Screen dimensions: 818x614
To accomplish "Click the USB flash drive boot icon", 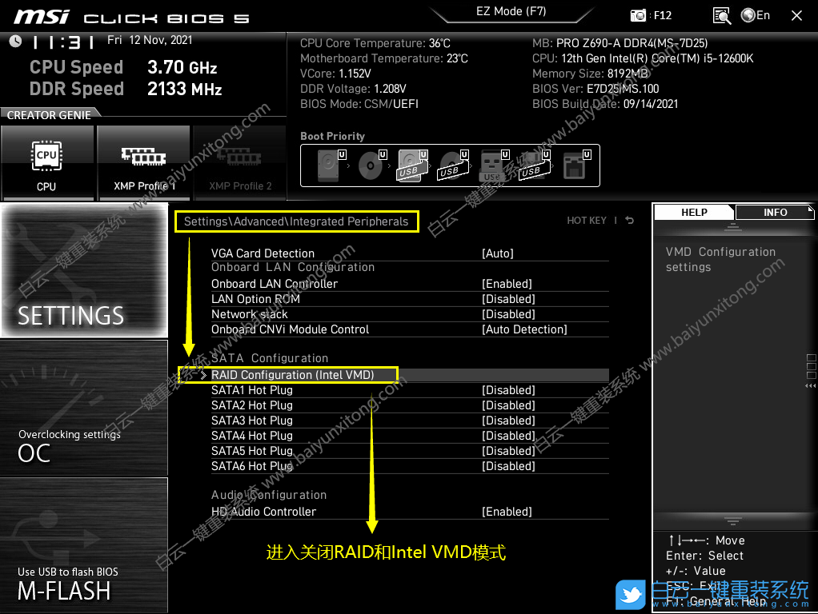I will [491, 165].
